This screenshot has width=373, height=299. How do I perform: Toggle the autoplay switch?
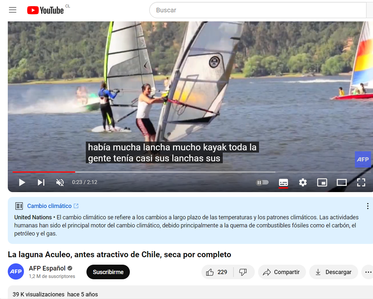262,182
